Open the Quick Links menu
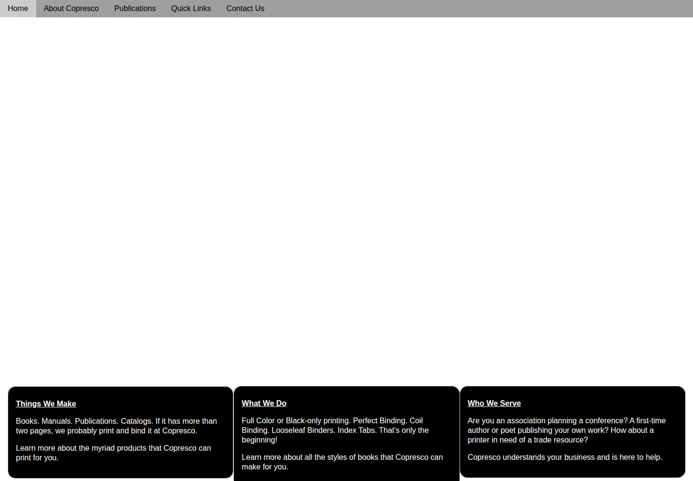The height and width of the screenshot is (481, 693). tap(191, 9)
